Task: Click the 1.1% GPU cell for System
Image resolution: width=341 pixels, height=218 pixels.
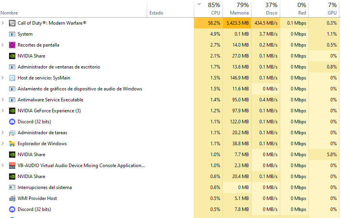Action: [324, 34]
